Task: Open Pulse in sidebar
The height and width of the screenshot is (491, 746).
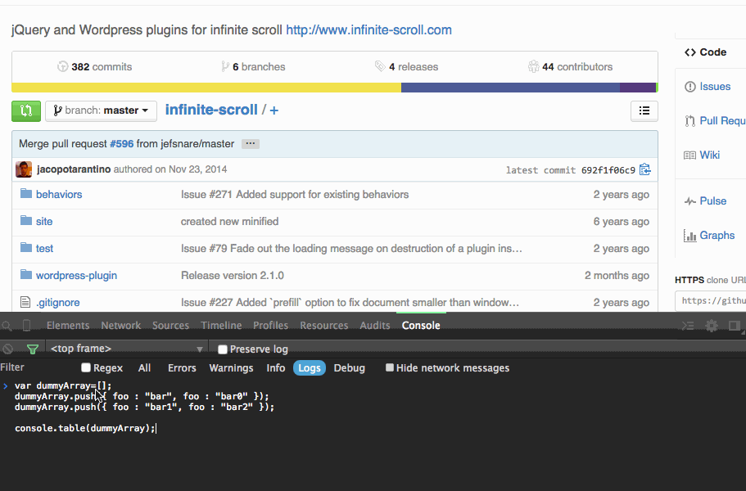Action: 706,201
